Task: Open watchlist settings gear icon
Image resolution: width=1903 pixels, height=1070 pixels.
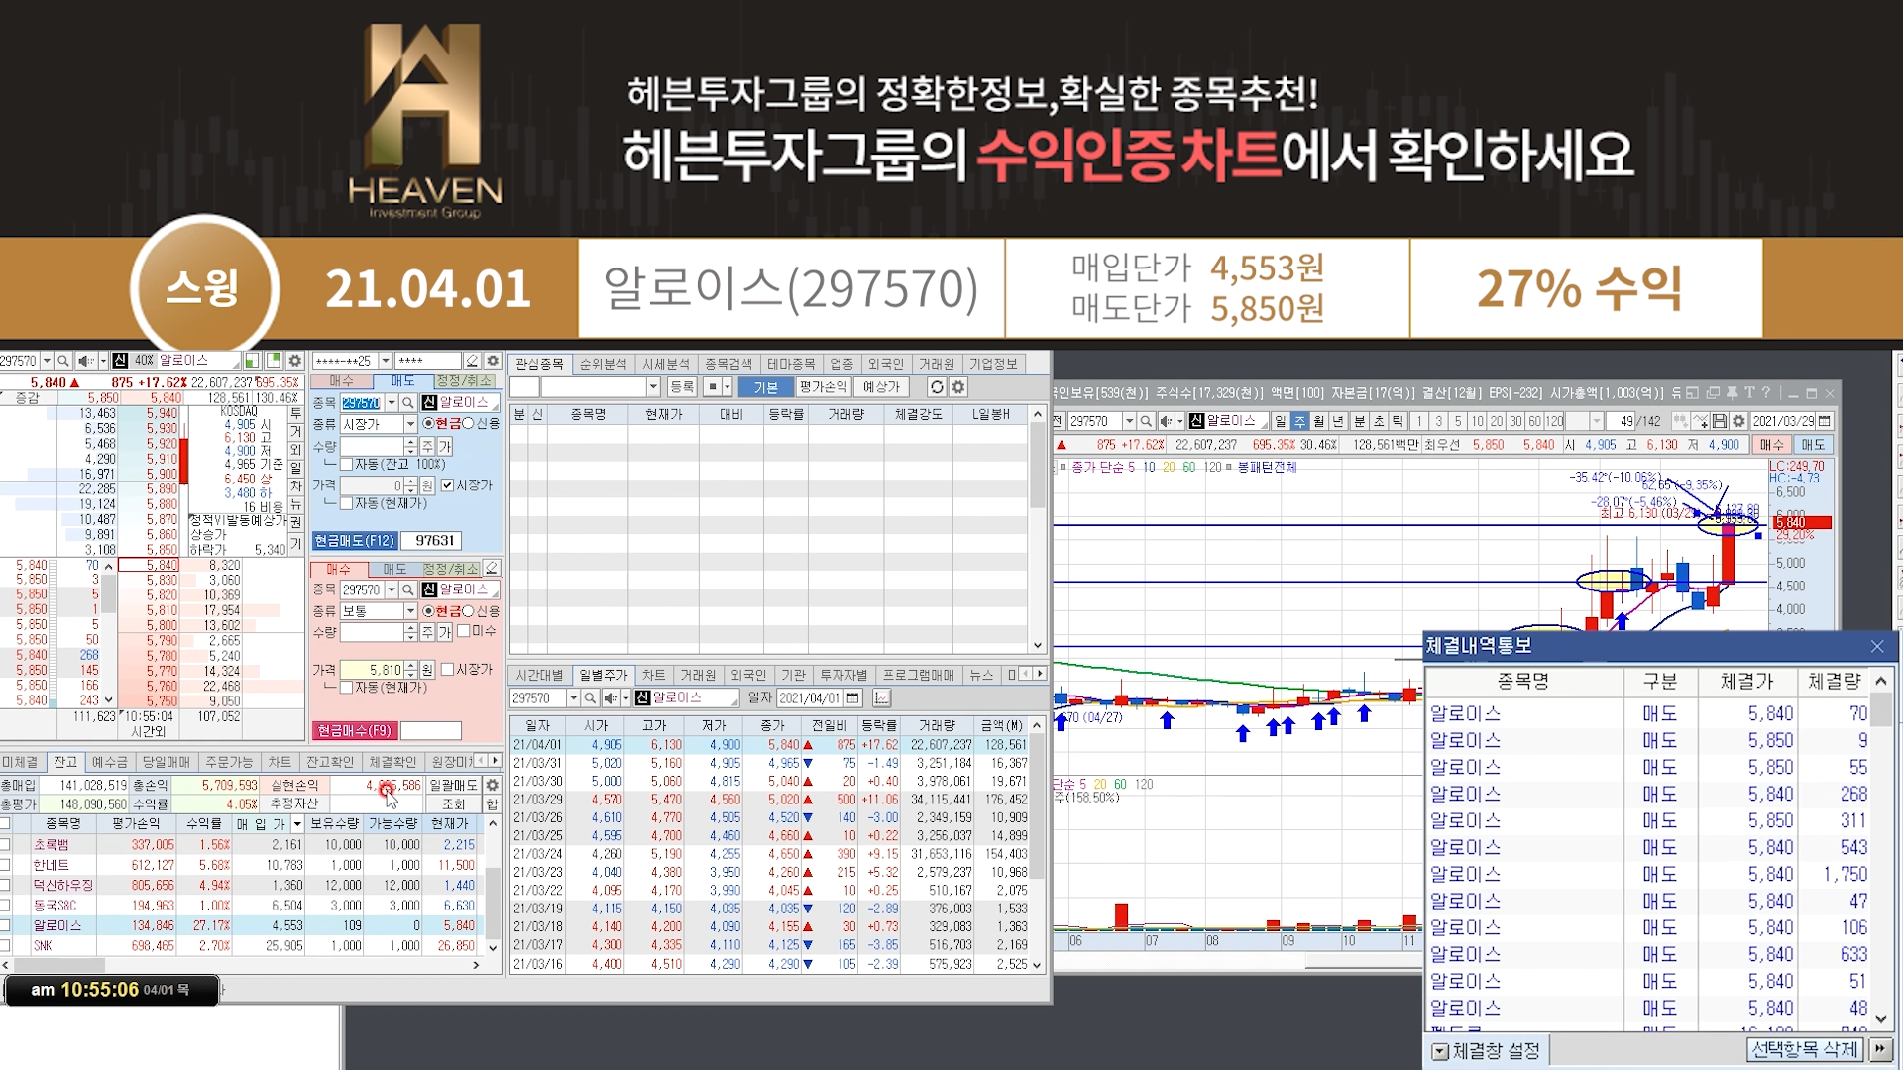Action: (x=958, y=387)
